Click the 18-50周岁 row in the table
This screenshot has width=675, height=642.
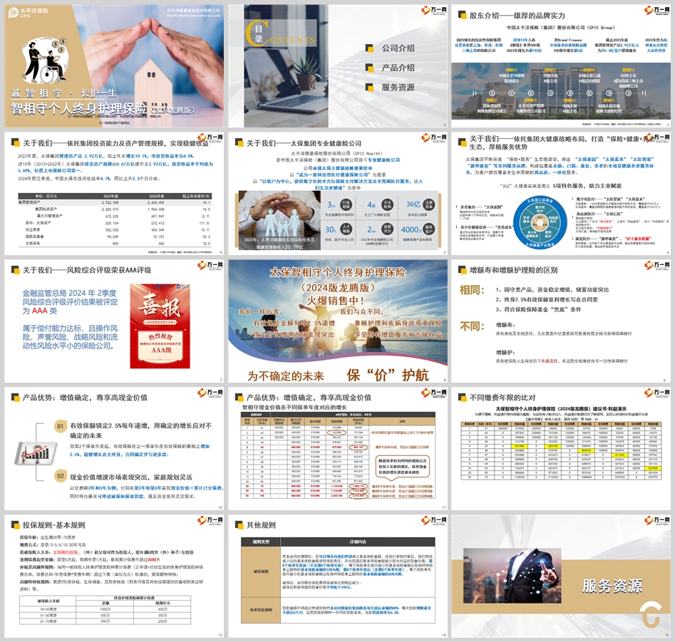point(105,609)
